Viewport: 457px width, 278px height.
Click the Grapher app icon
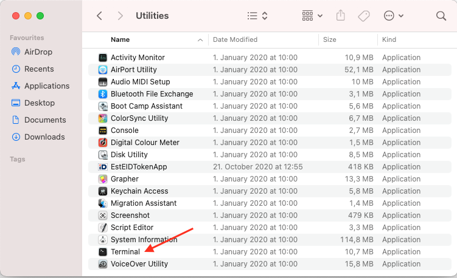pos(103,179)
